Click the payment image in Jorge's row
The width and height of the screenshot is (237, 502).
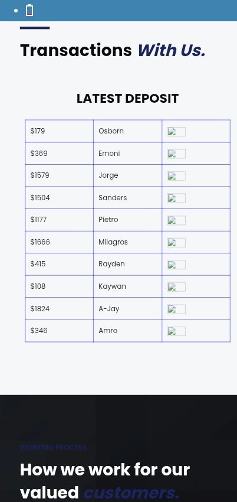tap(176, 176)
